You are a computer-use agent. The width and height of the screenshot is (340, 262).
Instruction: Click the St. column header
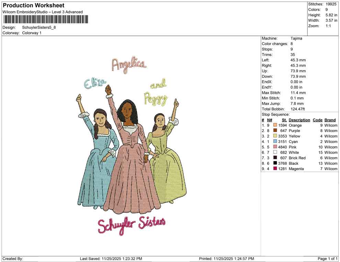(x=284, y=120)
